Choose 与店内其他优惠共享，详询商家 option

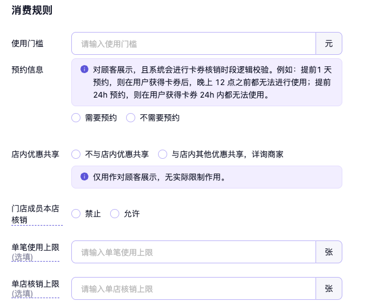pyautogui.click(x=163, y=154)
